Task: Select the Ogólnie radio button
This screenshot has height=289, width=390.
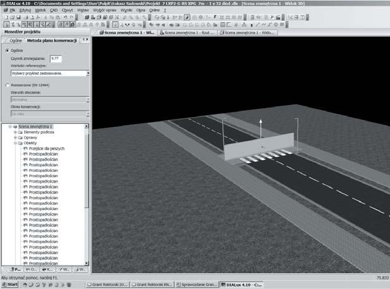Action: point(8,51)
